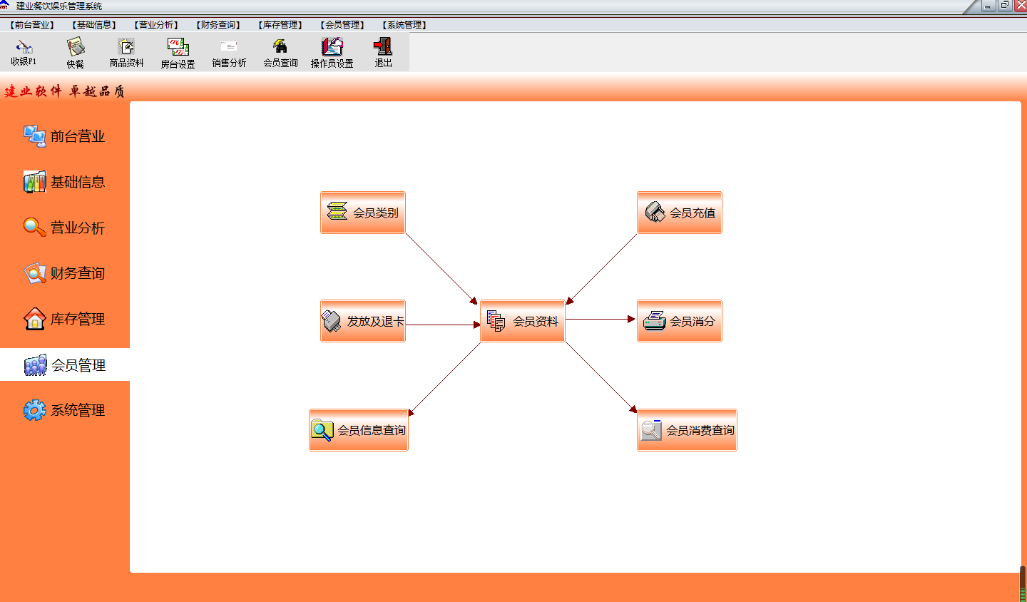Open the 发放及退卡 card issue/return module
The height and width of the screenshot is (602, 1027).
coord(363,321)
